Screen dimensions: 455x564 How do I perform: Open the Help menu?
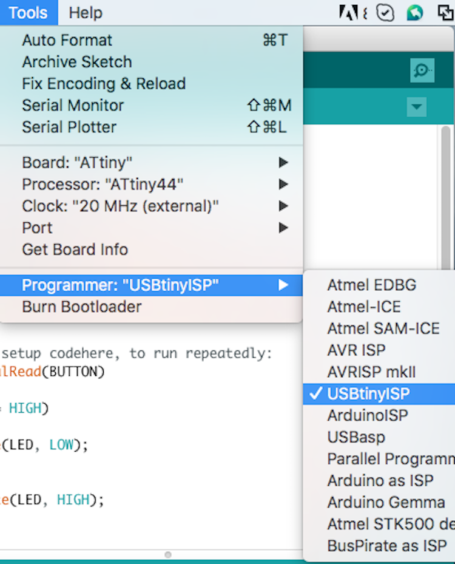tap(86, 13)
